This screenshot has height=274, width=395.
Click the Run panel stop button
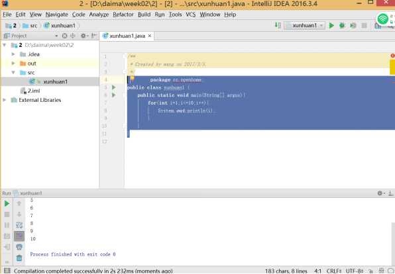pyautogui.click(x=7, y=214)
